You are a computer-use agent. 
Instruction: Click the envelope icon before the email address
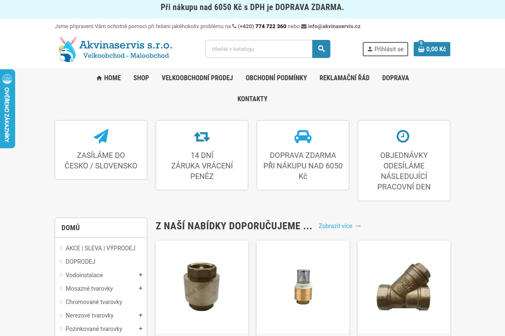tap(303, 26)
